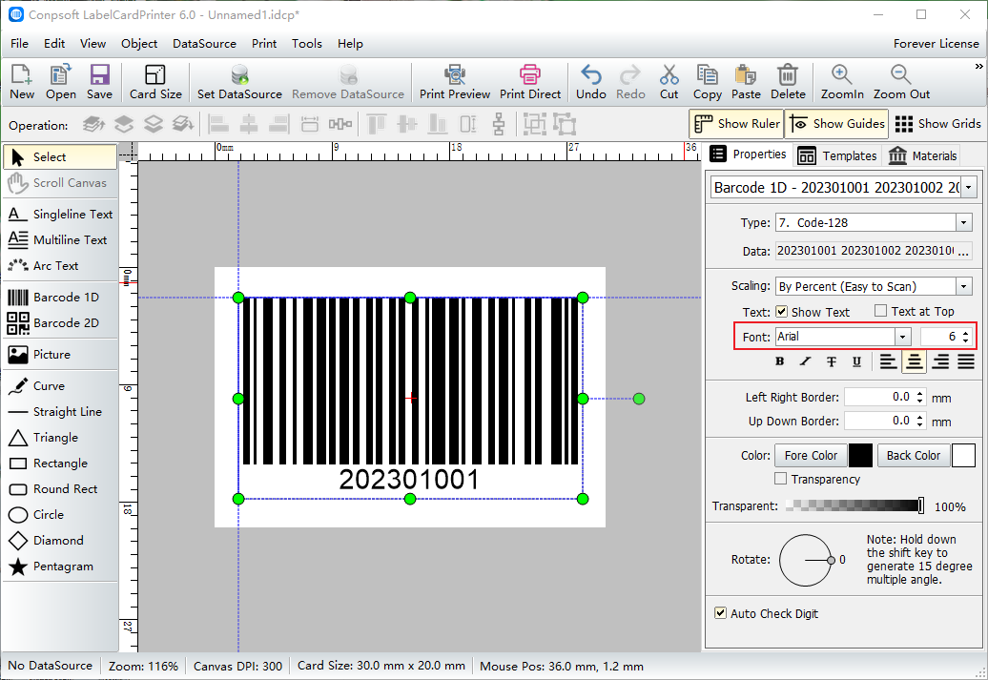This screenshot has height=680, width=988.
Task: Choose the Picture tool
Action: [60, 354]
